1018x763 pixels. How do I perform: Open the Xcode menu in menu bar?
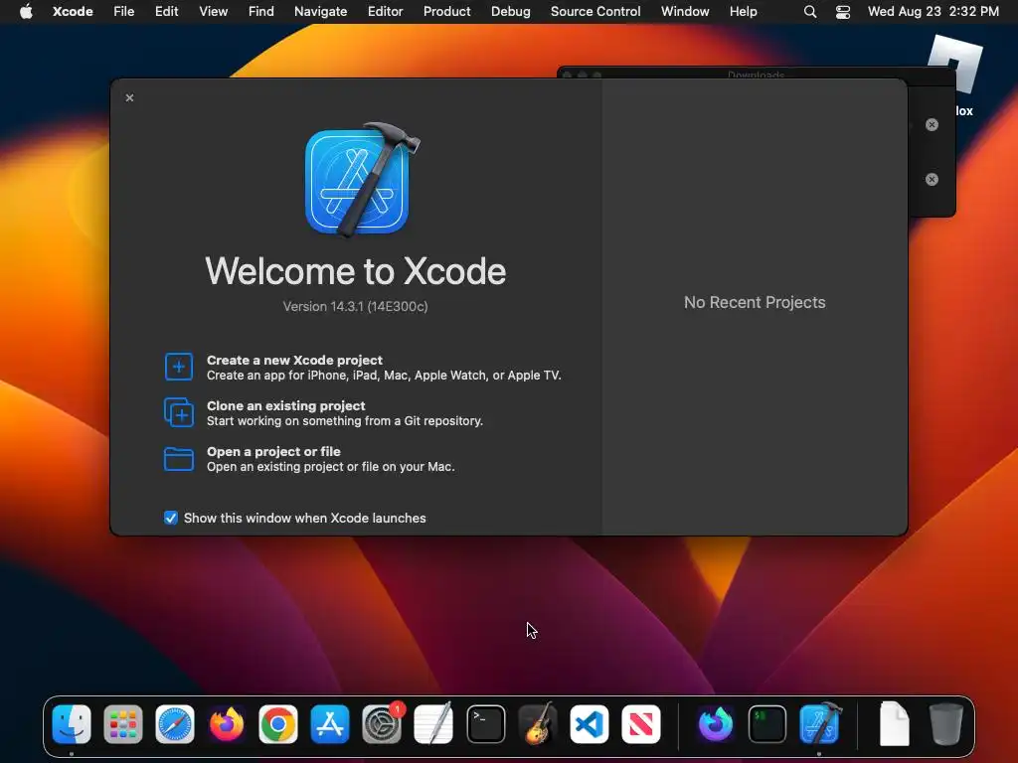pyautogui.click(x=73, y=11)
